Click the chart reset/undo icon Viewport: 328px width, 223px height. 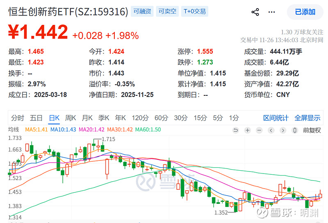pyautogui.click(x=235, y=131)
